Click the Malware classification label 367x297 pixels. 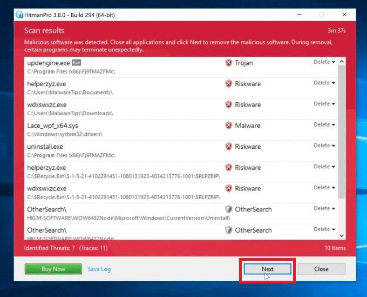tap(248, 126)
